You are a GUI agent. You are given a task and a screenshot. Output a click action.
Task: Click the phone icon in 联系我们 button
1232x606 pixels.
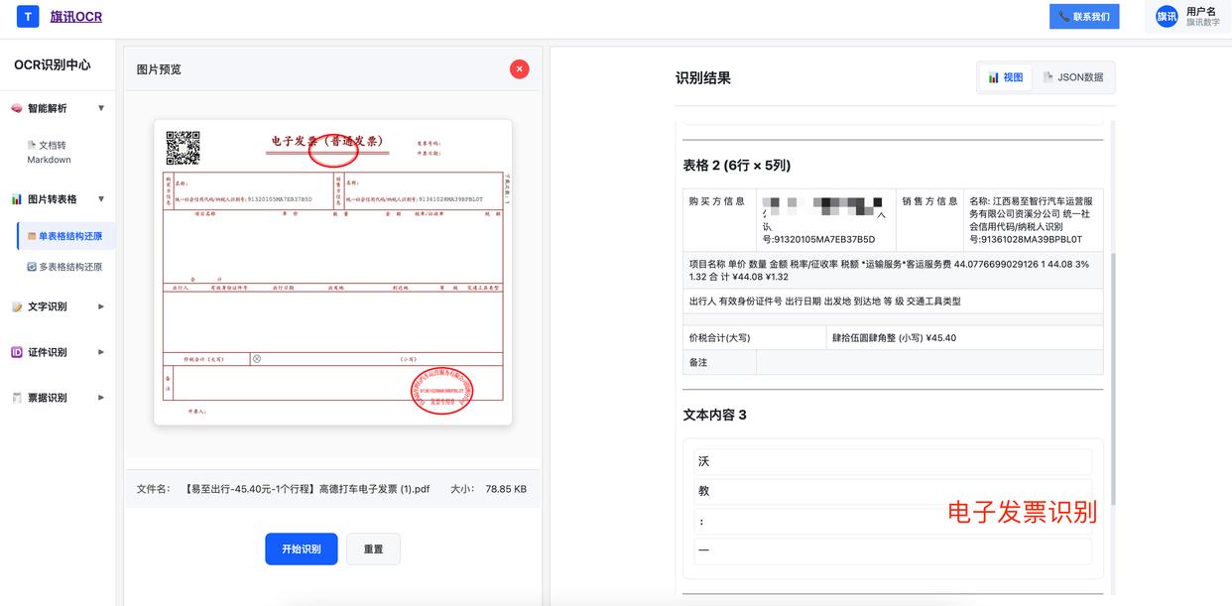pos(1064,16)
